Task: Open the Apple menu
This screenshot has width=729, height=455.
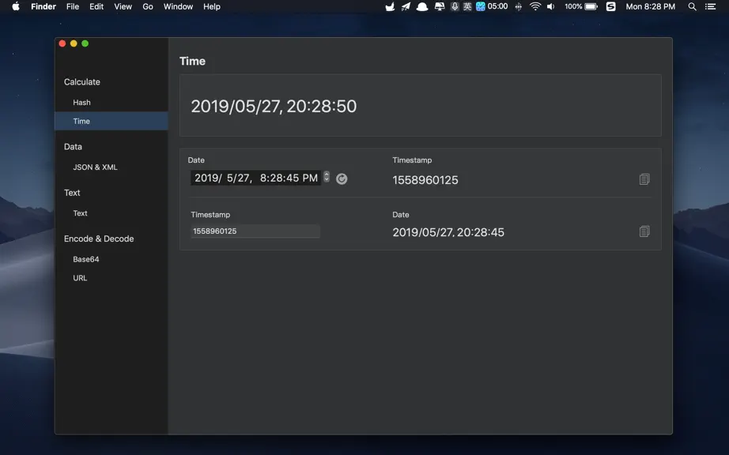Action: (x=16, y=6)
